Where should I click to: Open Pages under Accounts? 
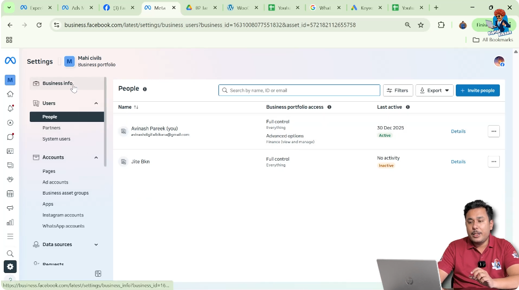coord(49,171)
